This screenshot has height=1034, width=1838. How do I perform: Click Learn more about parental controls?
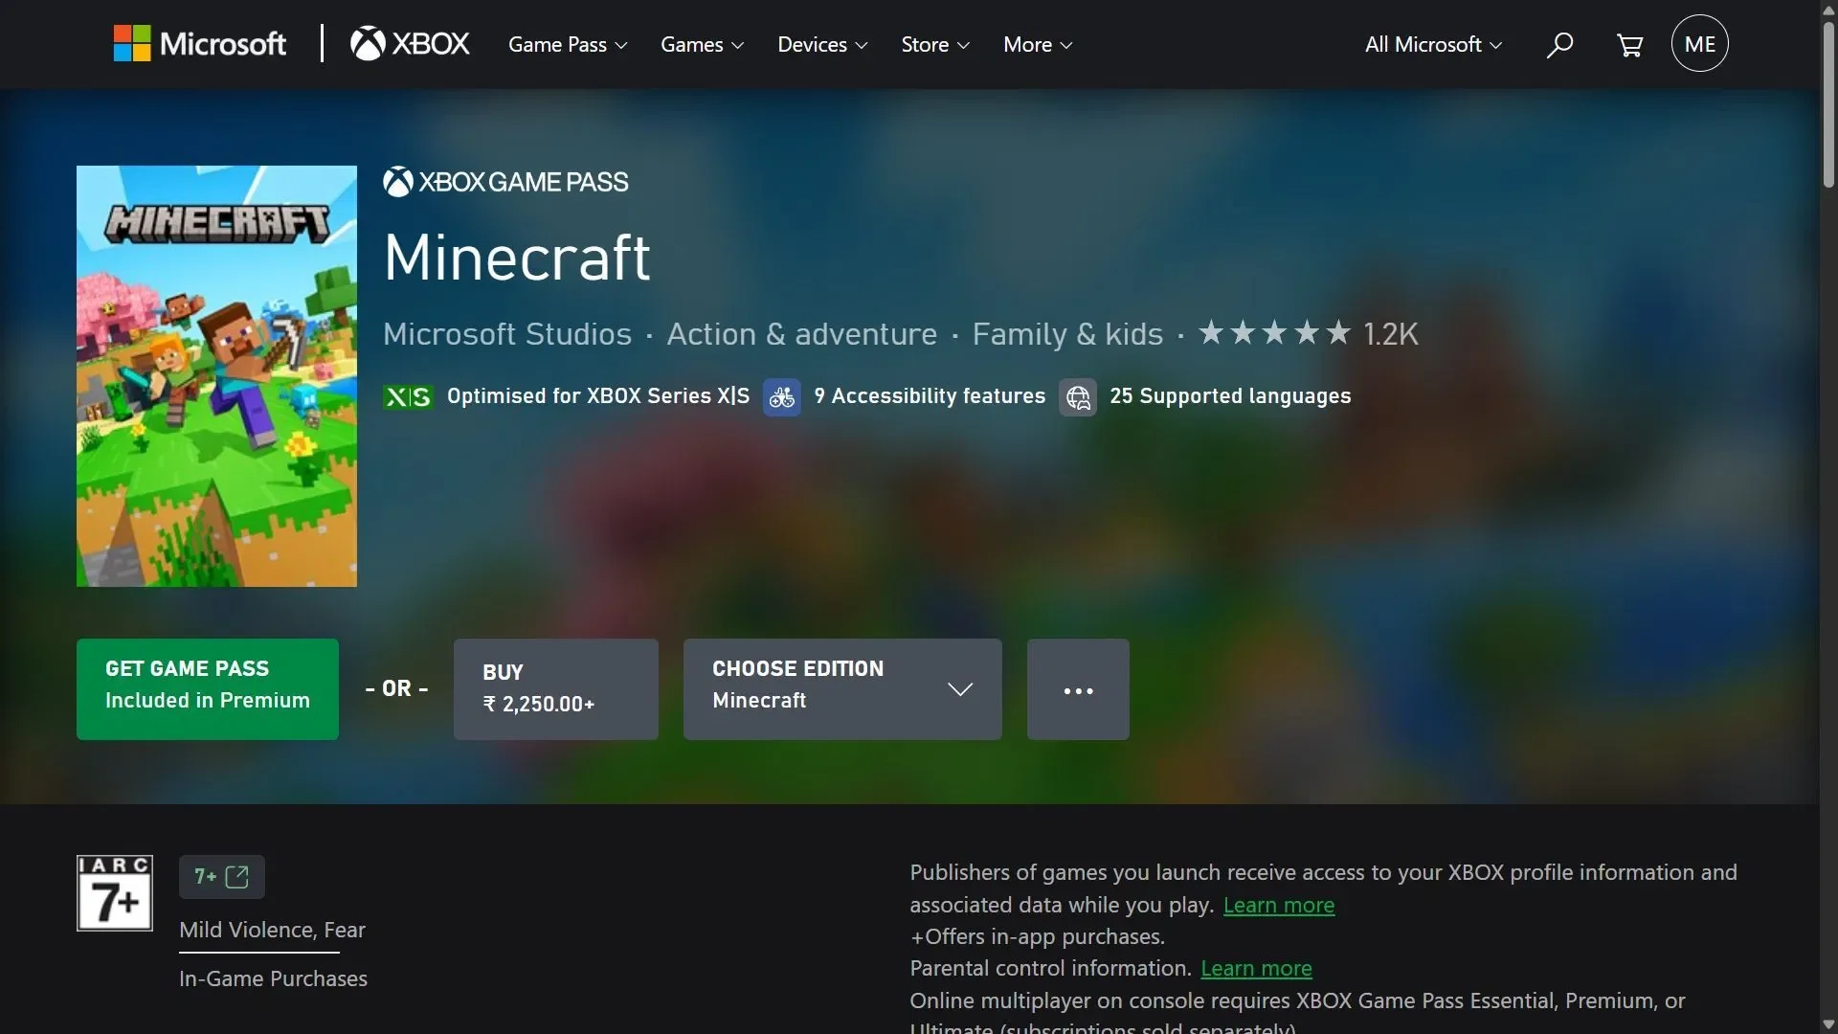(1256, 969)
